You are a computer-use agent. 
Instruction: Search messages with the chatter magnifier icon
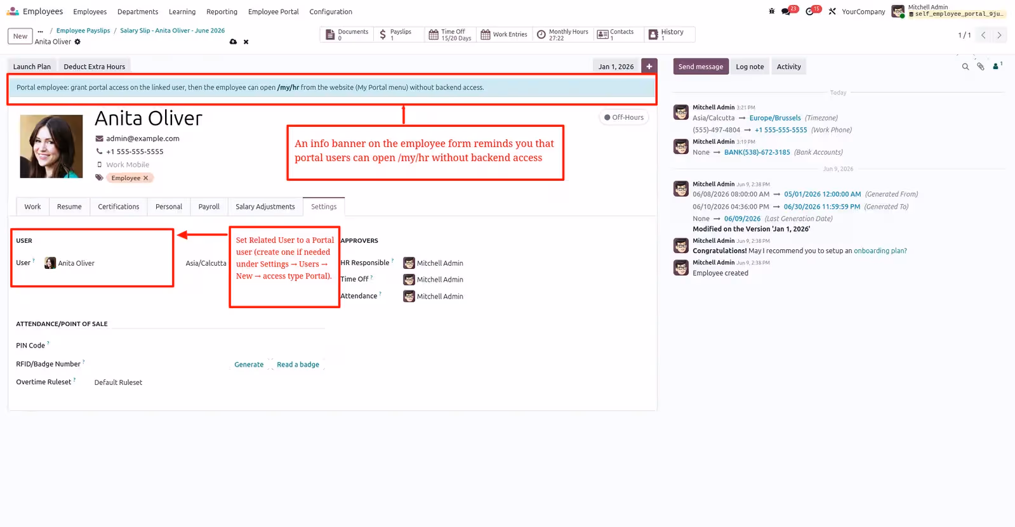(965, 67)
